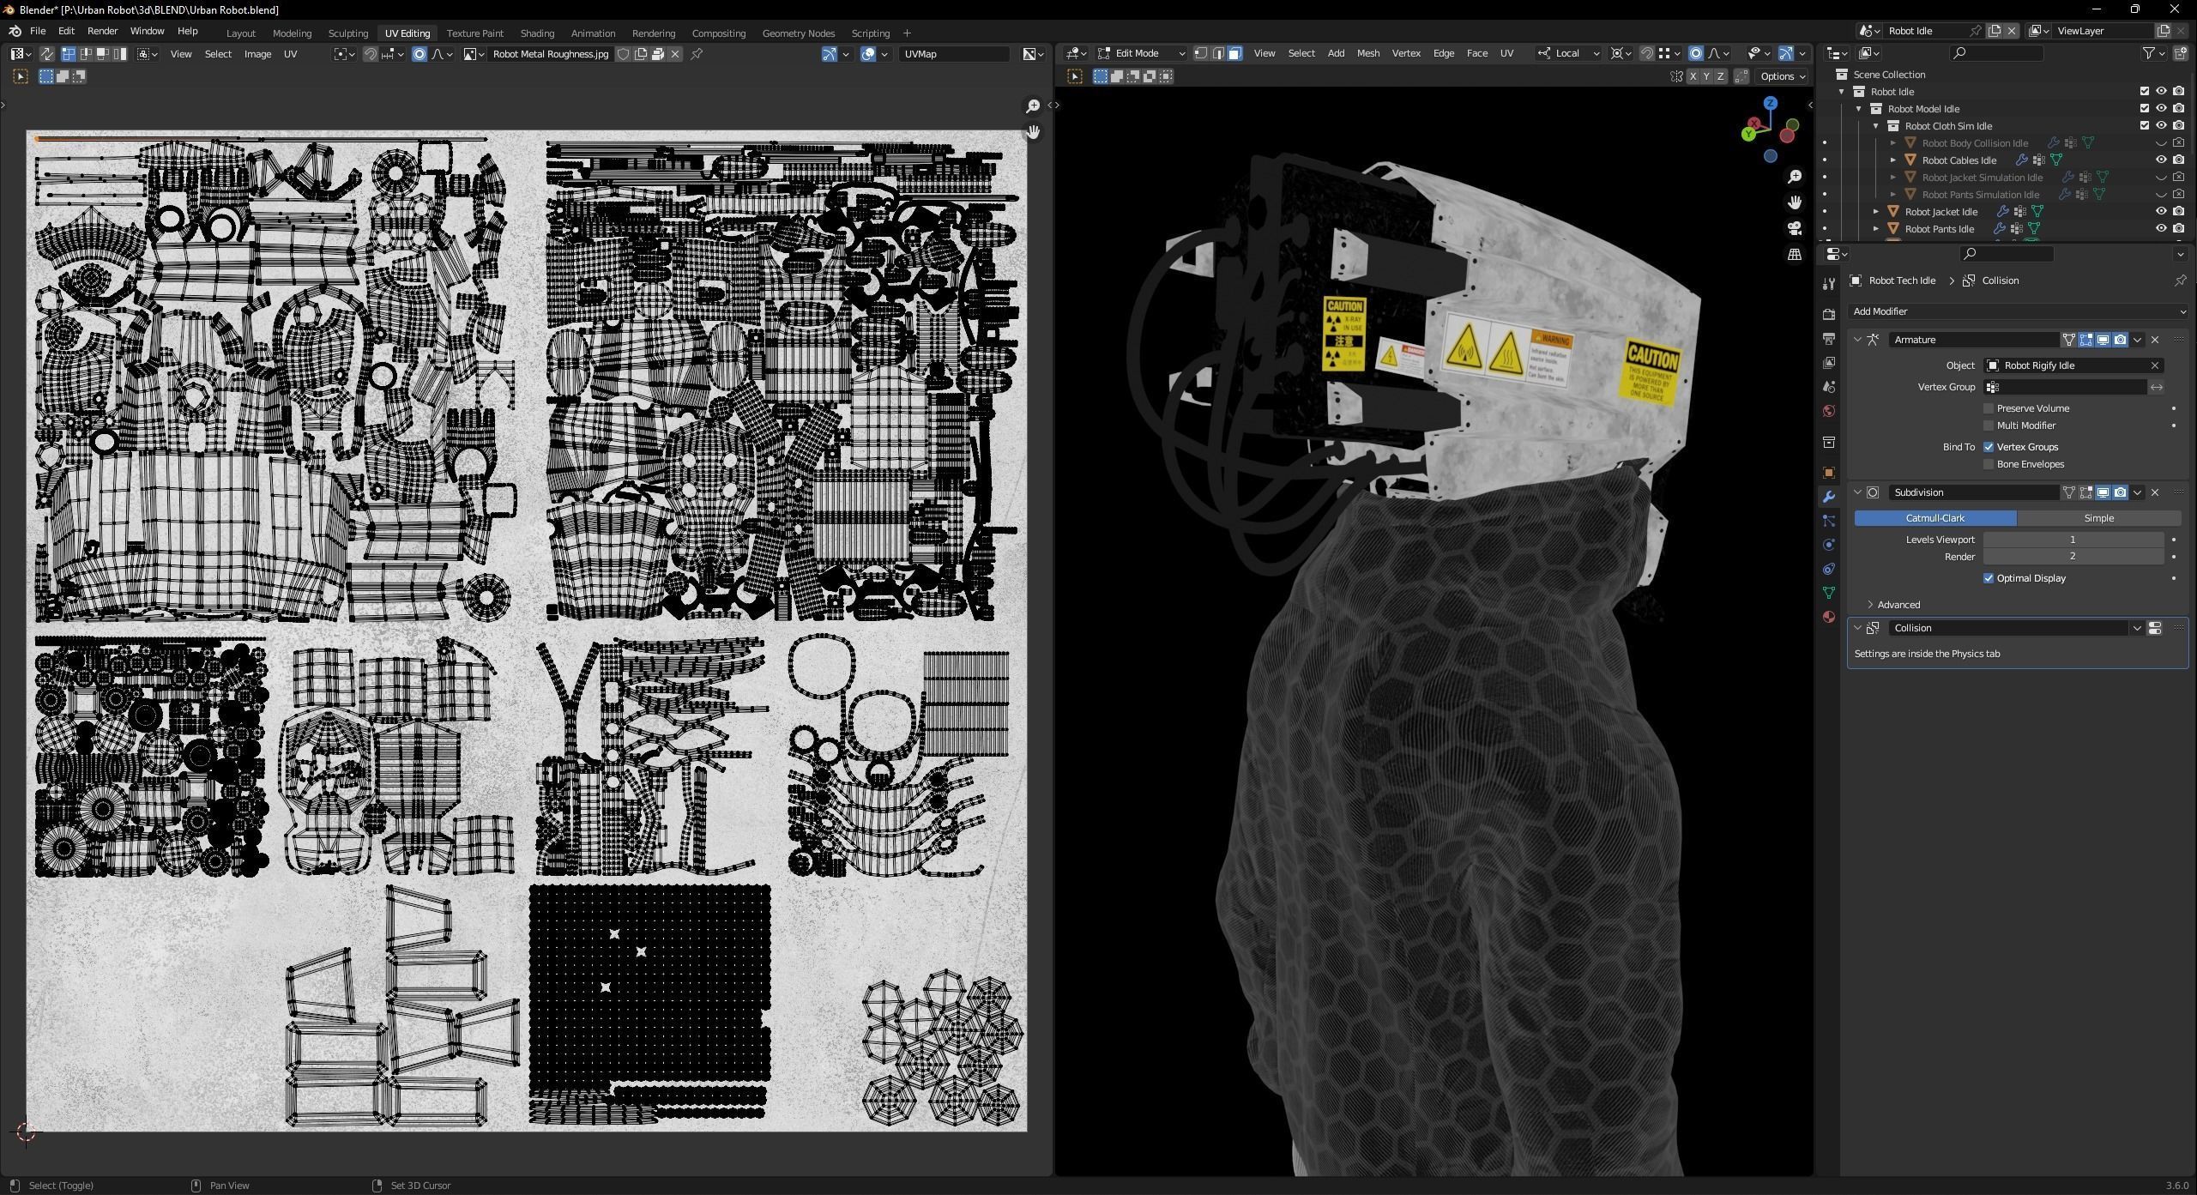2197x1195 pixels.
Task: Select Simple subdivision type
Action: [x=2098, y=518]
